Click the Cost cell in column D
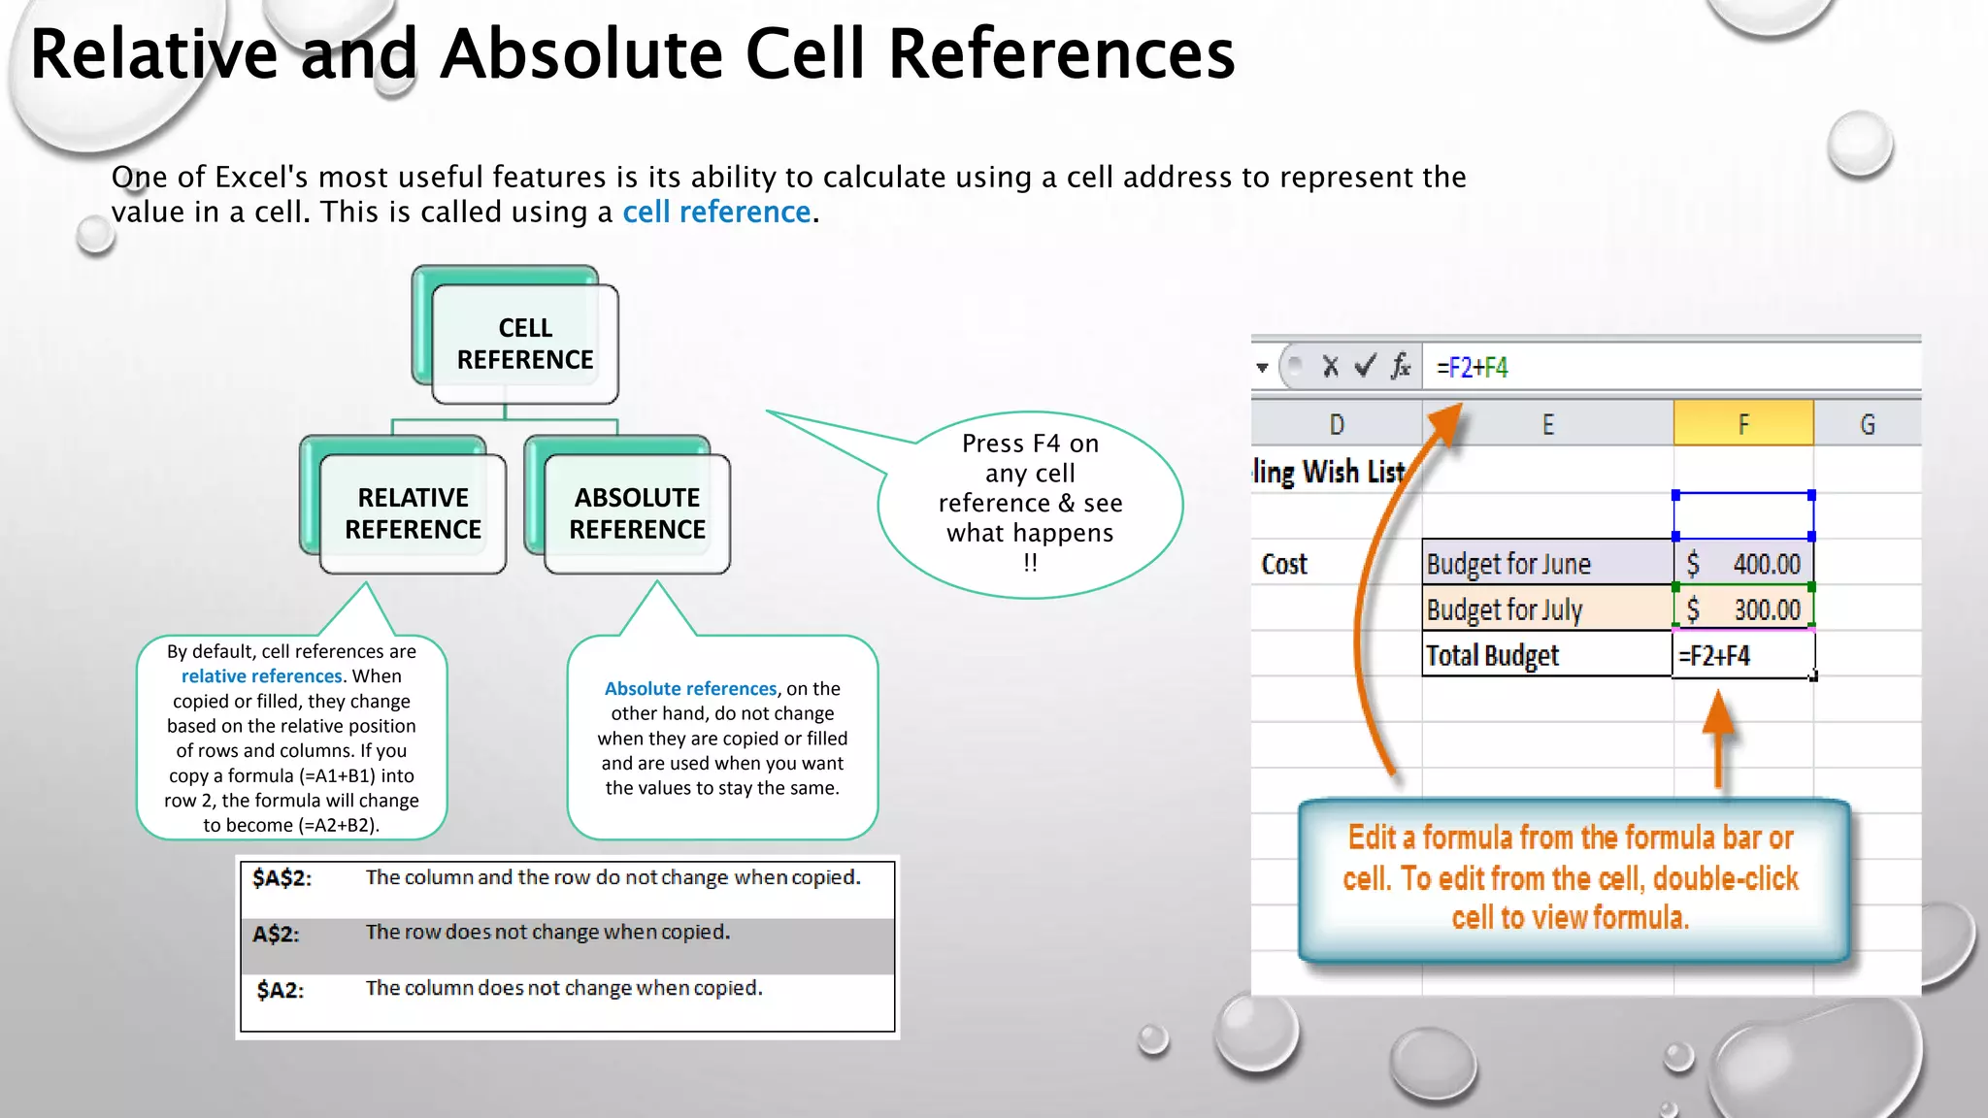The width and height of the screenshot is (1988, 1118). click(1284, 564)
